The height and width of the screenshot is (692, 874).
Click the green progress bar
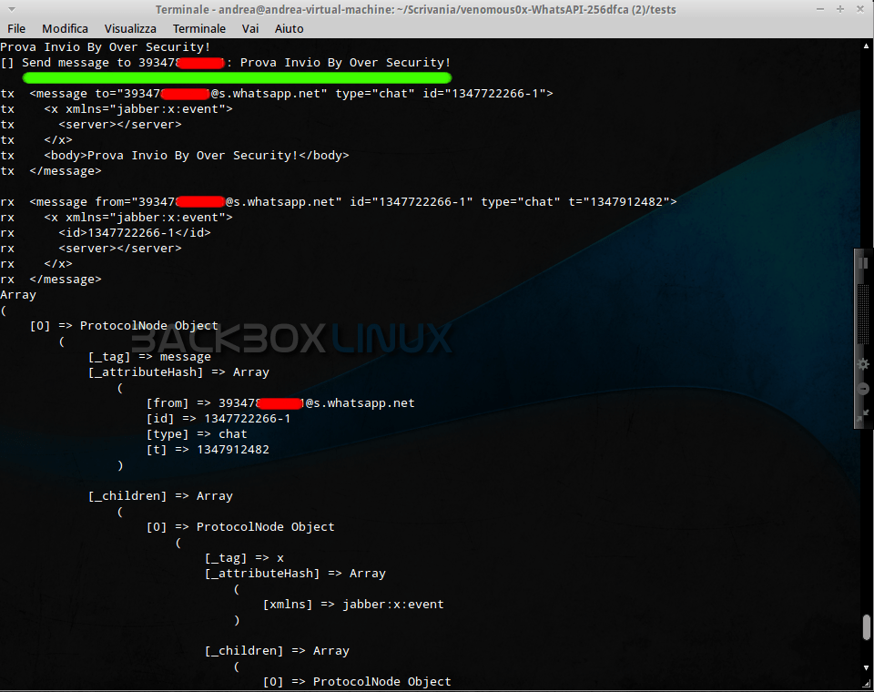(237, 77)
